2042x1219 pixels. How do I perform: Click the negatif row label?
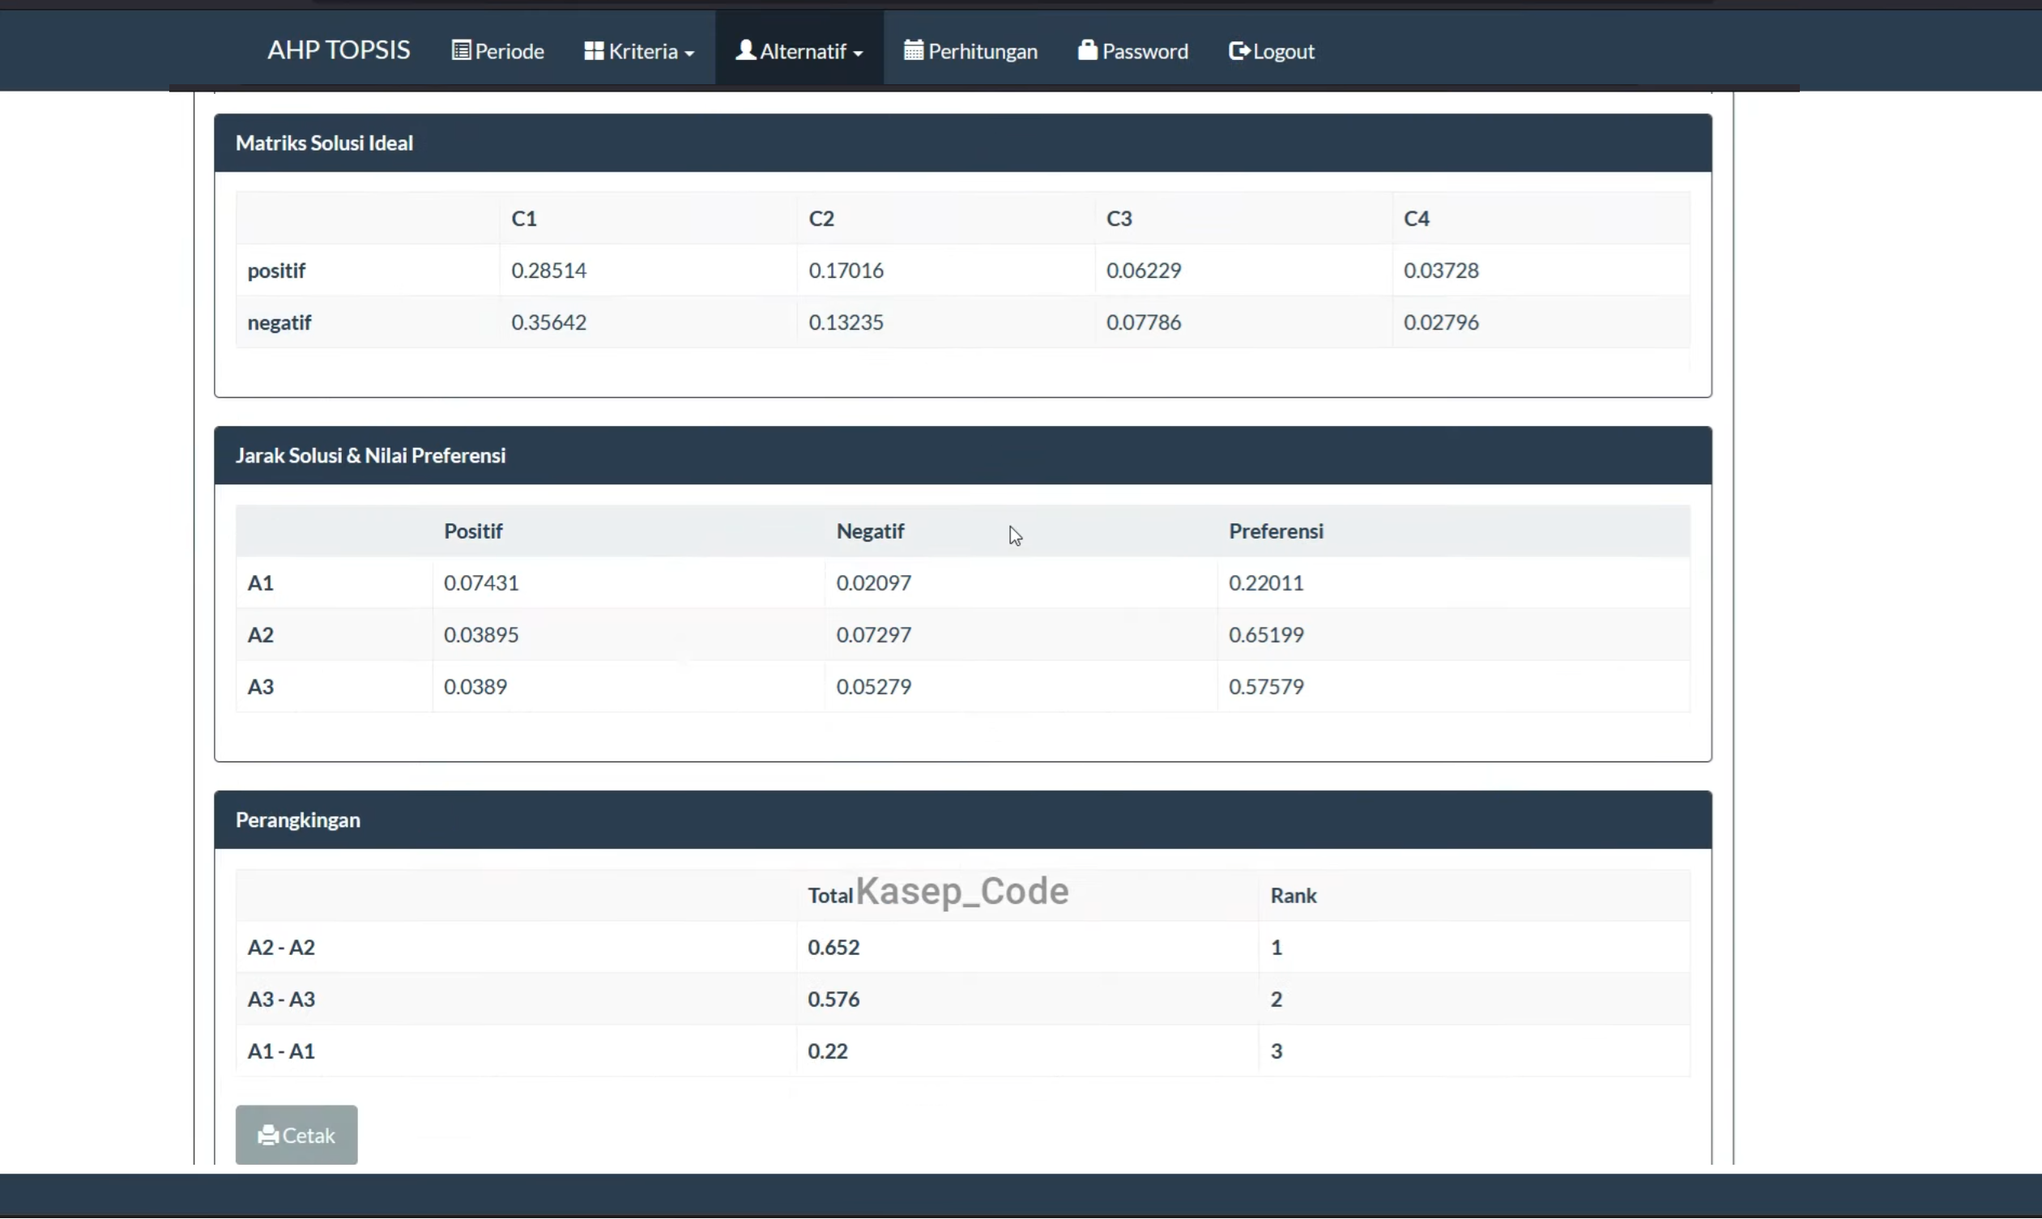[279, 322]
